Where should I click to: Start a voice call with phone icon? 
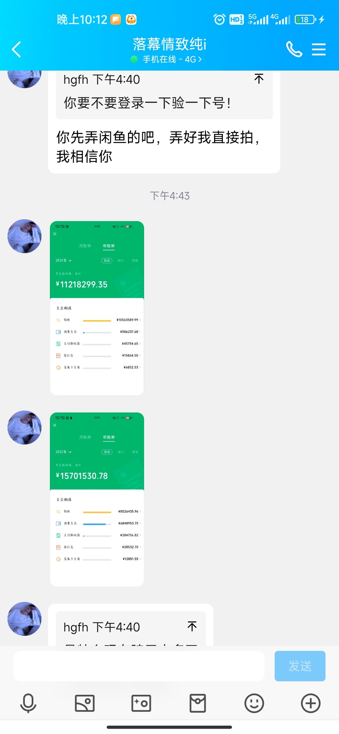(294, 50)
